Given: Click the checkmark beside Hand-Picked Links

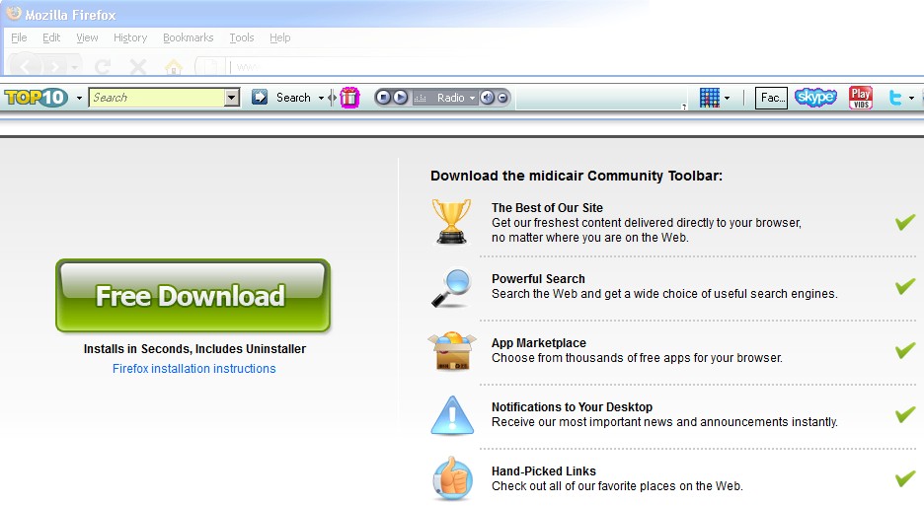Looking at the screenshot, I should click(905, 478).
